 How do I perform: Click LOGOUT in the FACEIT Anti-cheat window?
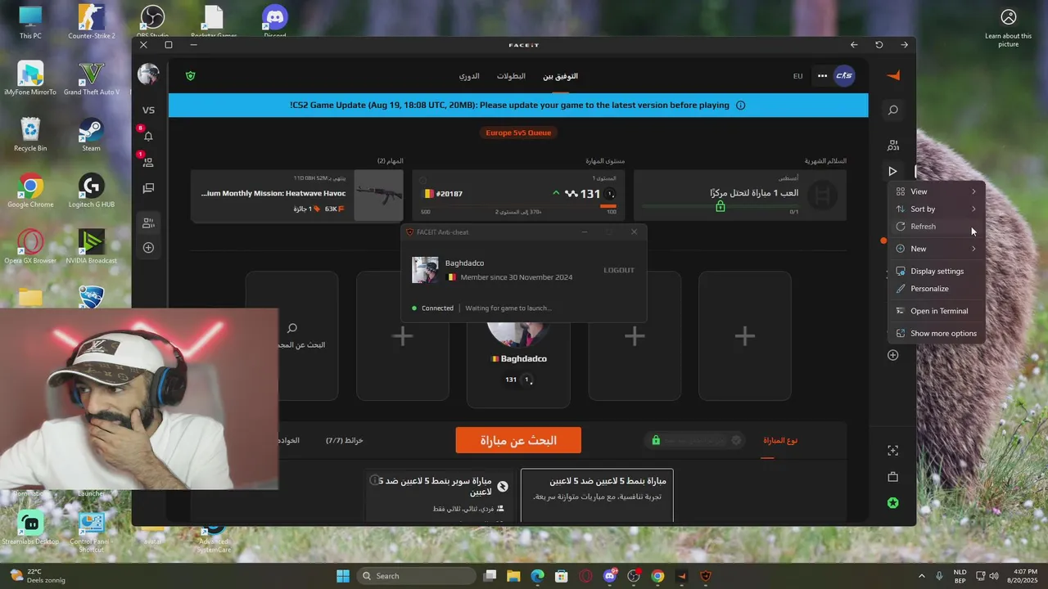[x=619, y=270]
